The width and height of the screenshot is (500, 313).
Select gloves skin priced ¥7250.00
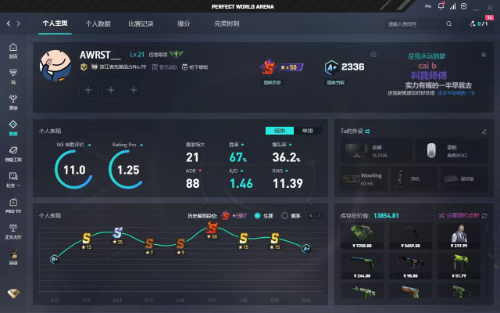pyautogui.click(x=362, y=236)
